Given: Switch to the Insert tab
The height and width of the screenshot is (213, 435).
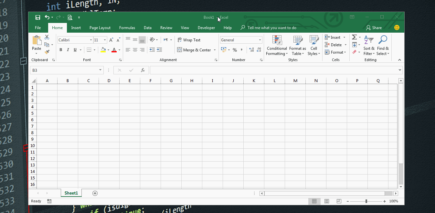Looking at the screenshot, I should point(76,28).
